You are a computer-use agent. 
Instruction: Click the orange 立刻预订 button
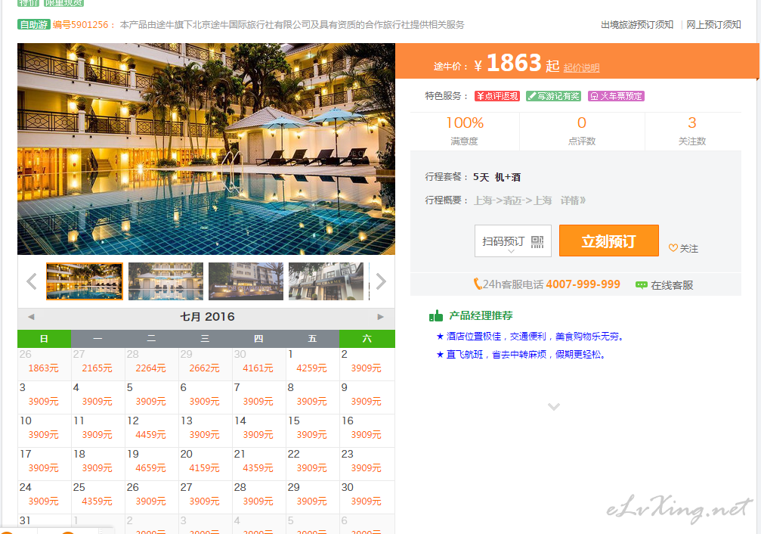tap(608, 241)
